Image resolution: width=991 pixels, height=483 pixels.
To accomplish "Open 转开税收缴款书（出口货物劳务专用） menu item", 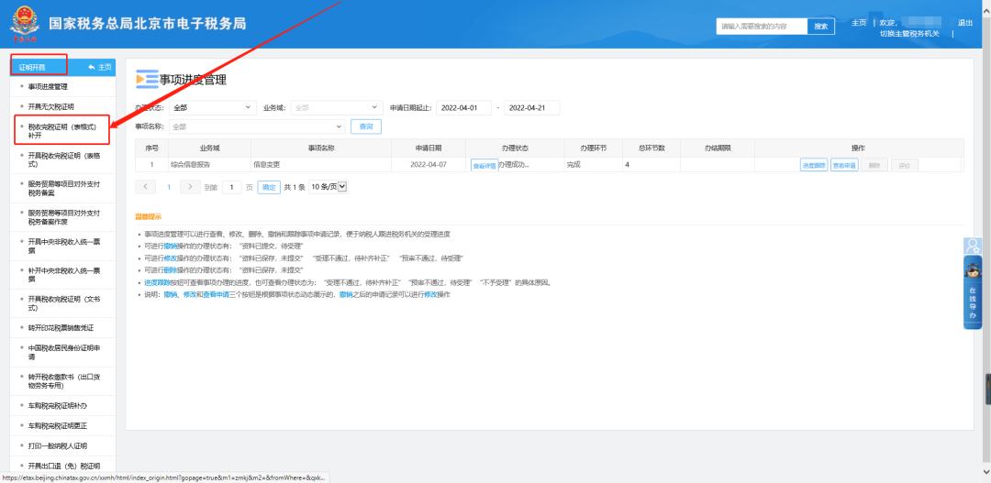I will point(63,380).
